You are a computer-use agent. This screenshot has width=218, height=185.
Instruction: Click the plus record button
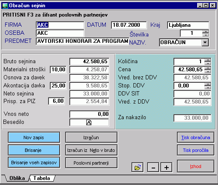coord(167,168)
